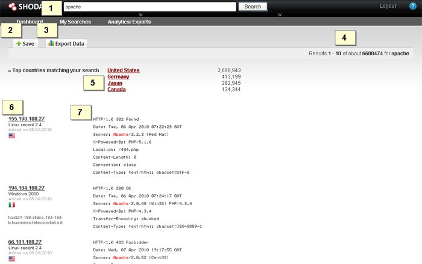Filter results by Germany link
This screenshot has height=264, width=422.
tap(118, 76)
